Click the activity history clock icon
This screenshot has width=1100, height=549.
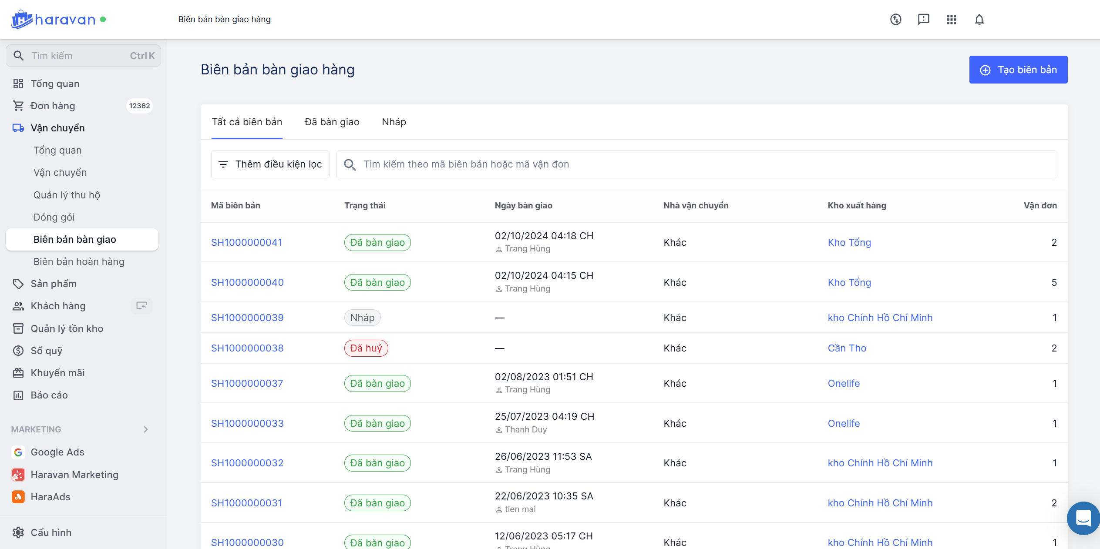point(895,20)
